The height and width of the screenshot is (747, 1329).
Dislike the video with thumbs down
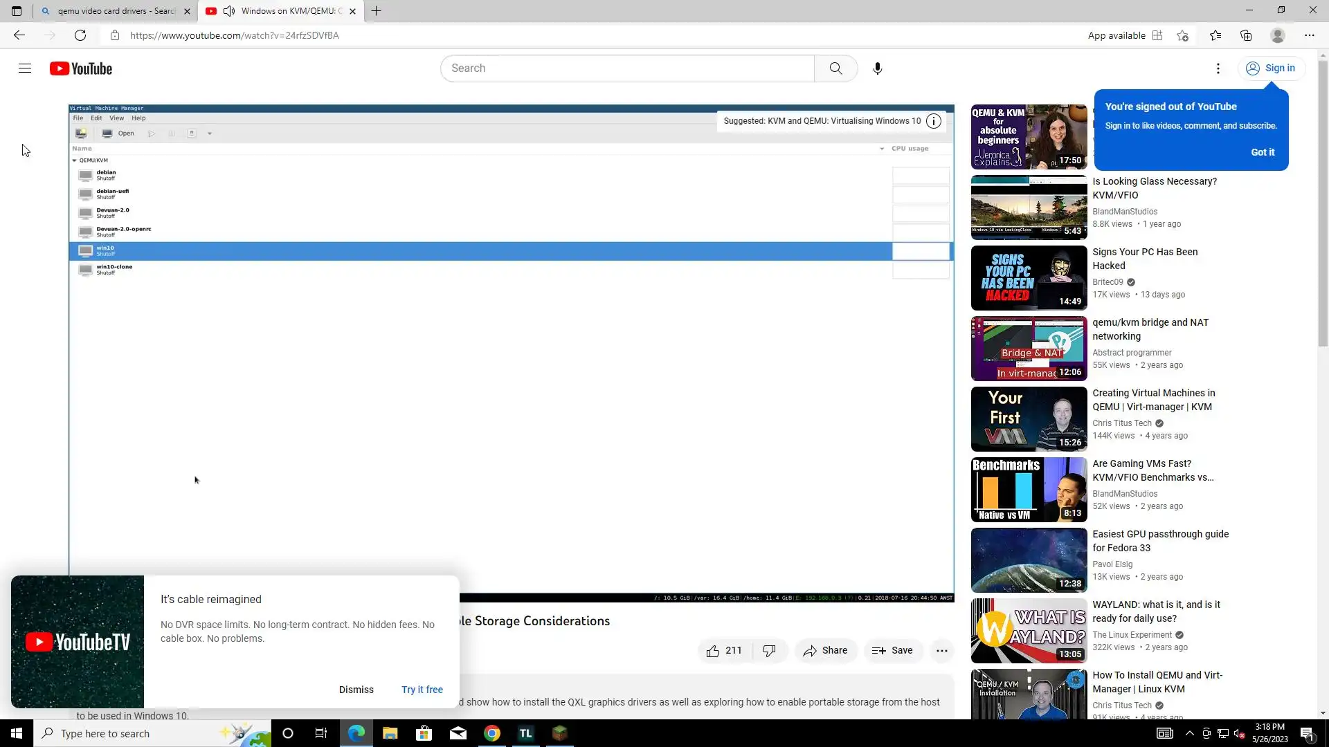[x=769, y=651]
